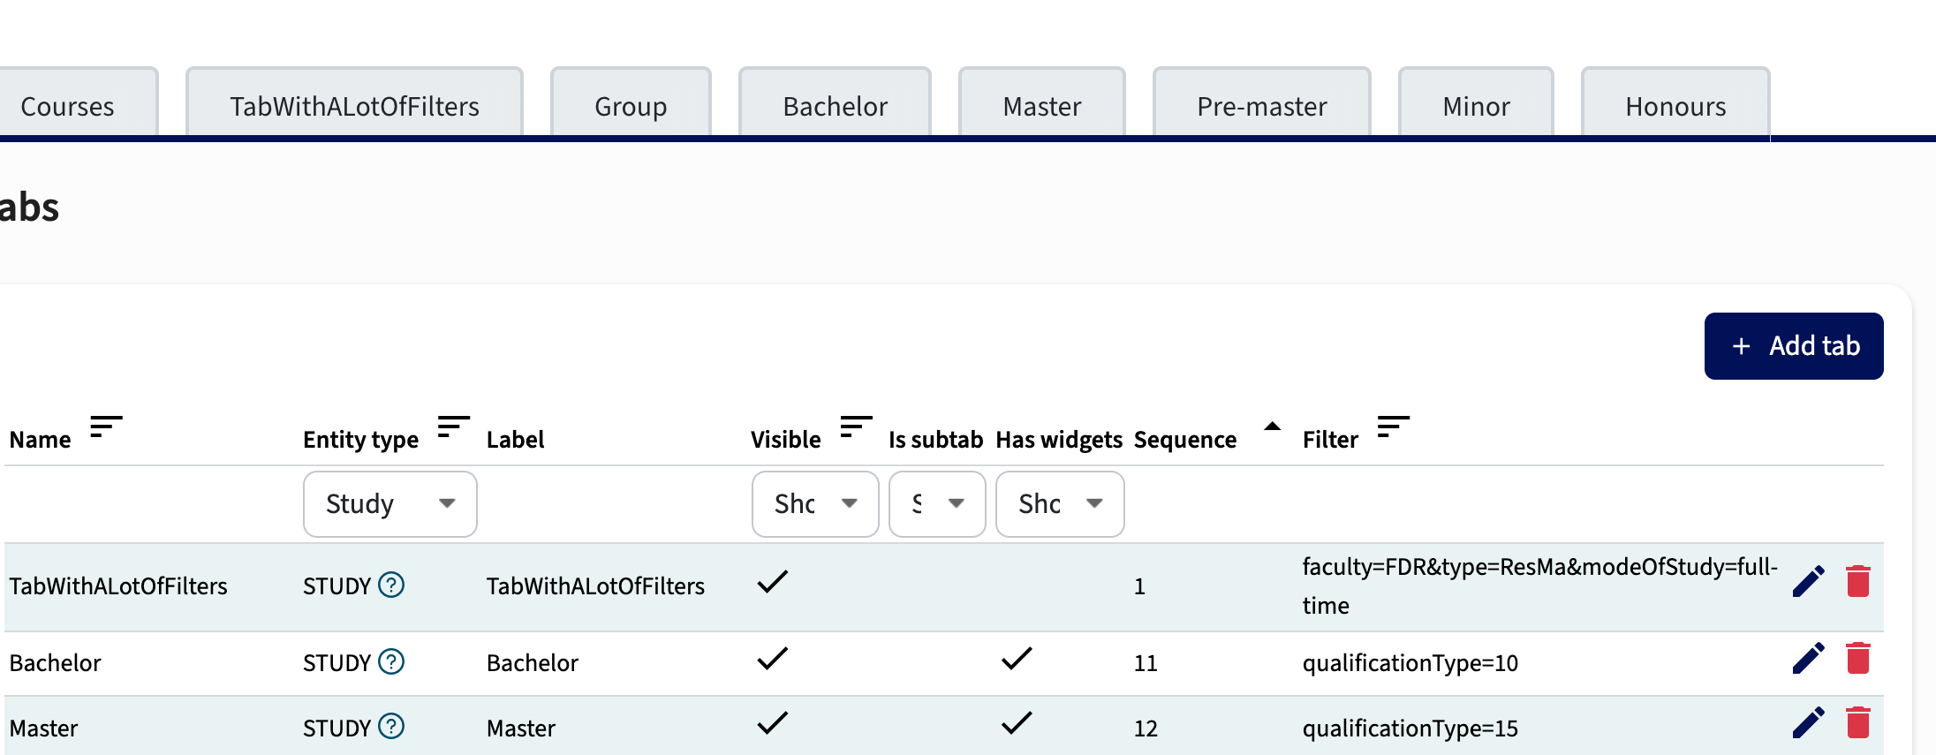
Task: Sort by Visible column using sort icon
Action: coord(856,427)
